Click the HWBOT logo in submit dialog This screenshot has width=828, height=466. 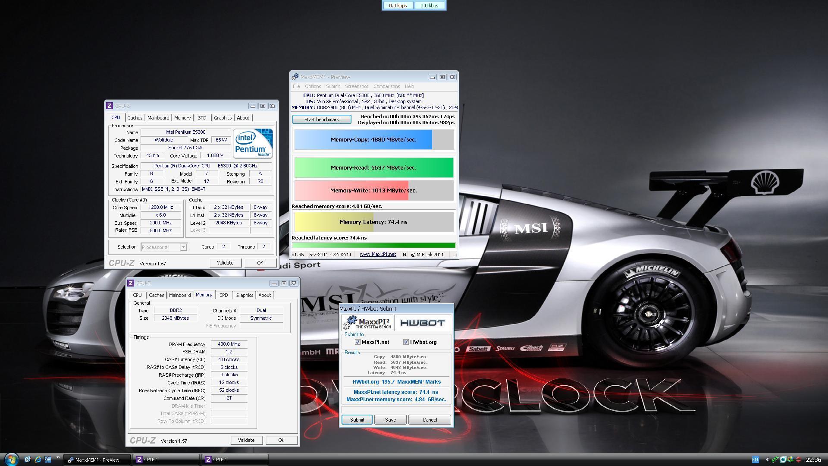(422, 323)
